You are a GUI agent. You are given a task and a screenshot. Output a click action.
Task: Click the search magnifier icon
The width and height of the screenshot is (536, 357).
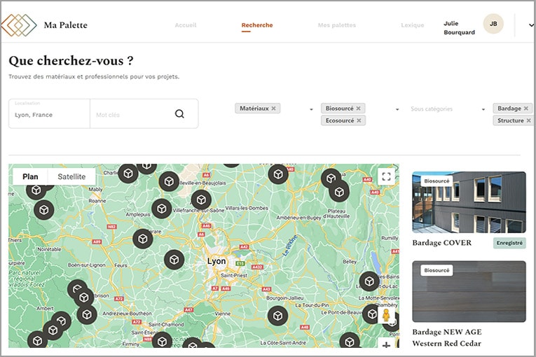(x=179, y=114)
